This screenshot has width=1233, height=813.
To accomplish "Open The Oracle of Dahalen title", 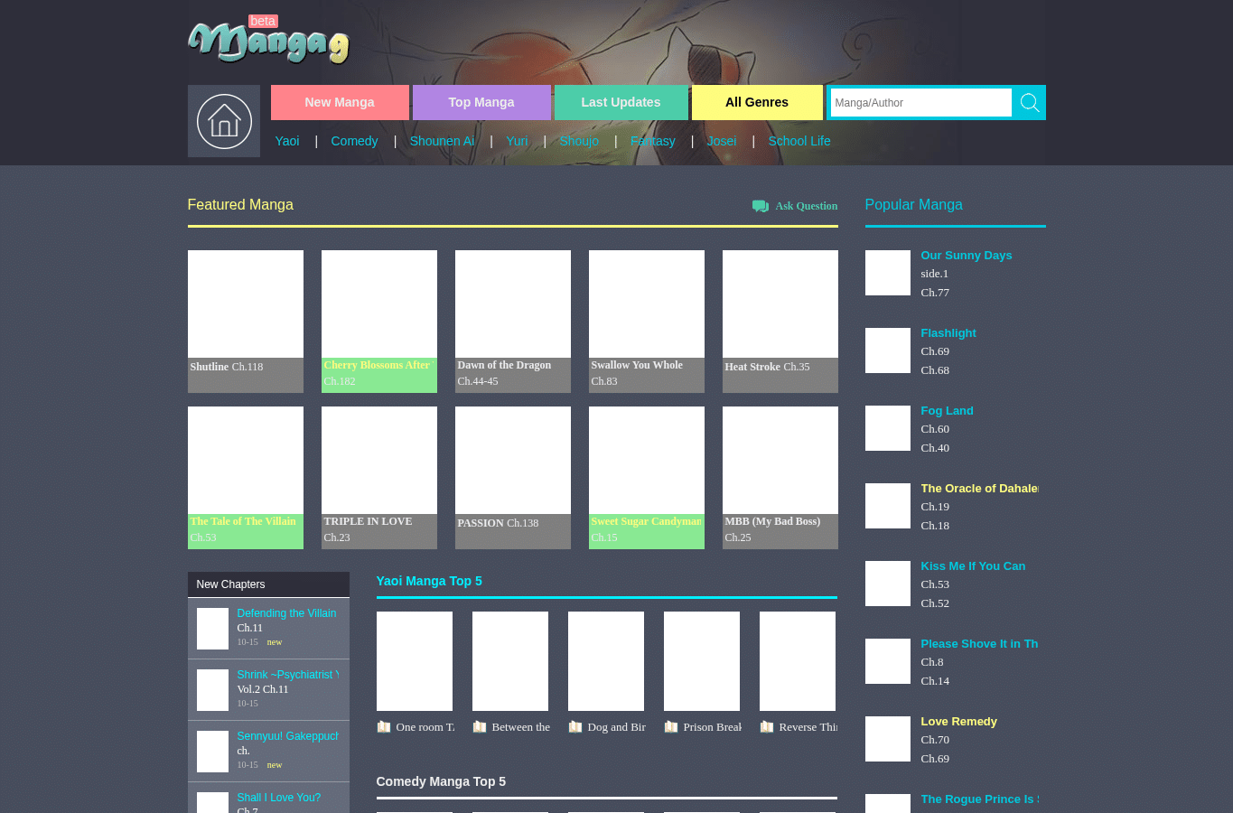I will [x=980, y=489].
